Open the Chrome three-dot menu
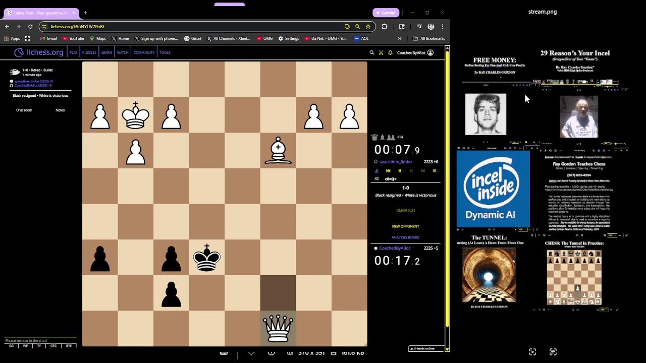The height and width of the screenshot is (363, 646). (x=443, y=26)
